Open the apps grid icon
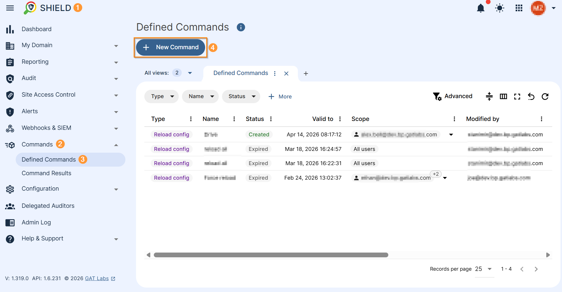This screenshot has width=562, height=292. click(x=519, y=8)
